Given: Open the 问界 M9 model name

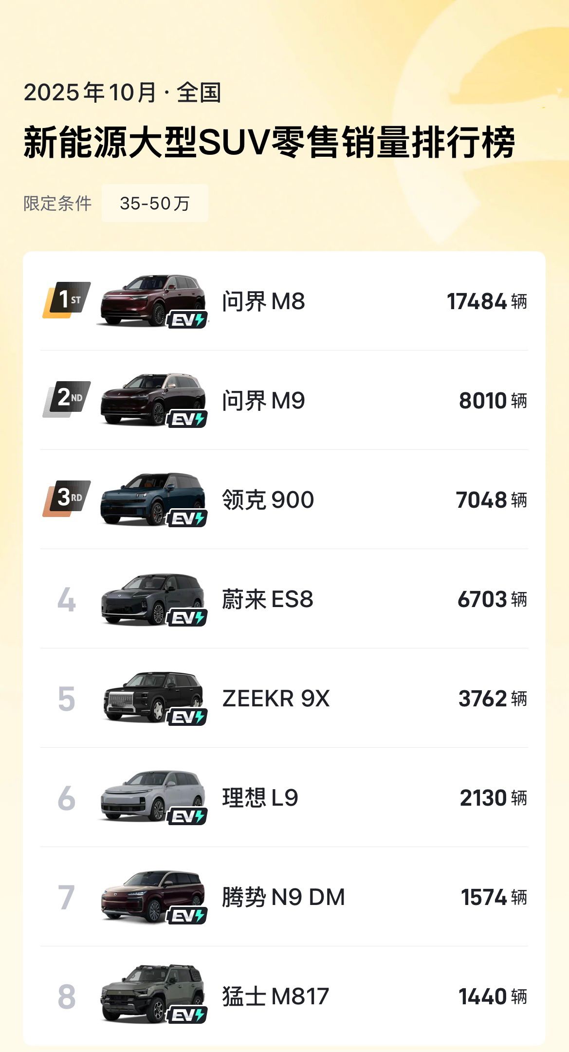Looking at the screenshot, I should coord(263,401).
